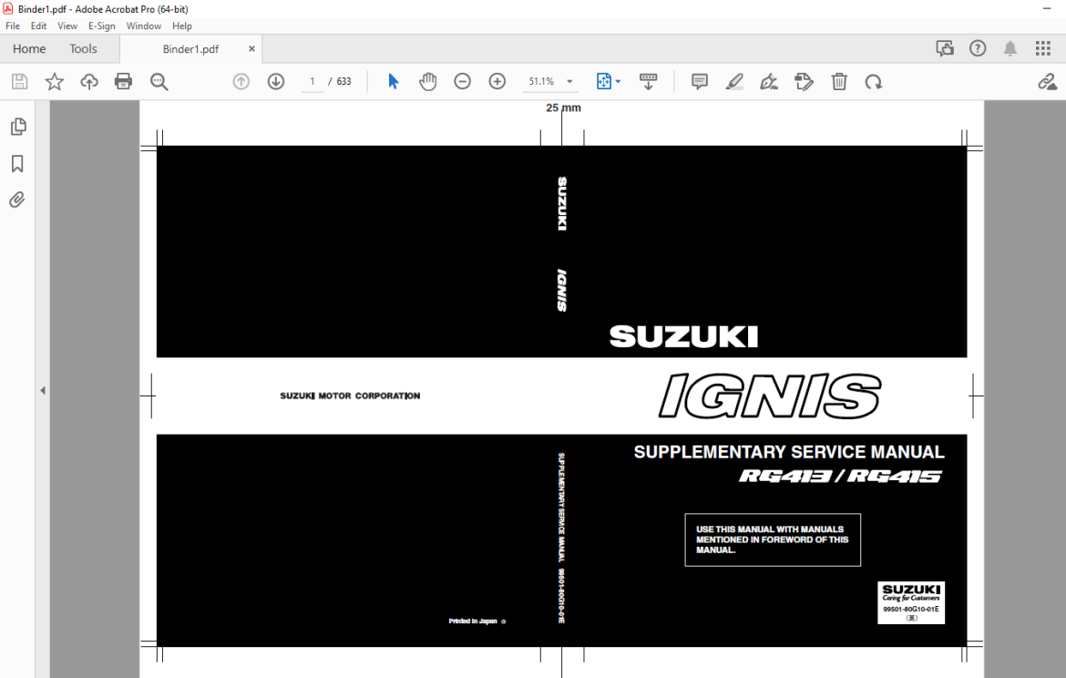
Task: Go to next page arrow
Action: (x=275, y=82)
